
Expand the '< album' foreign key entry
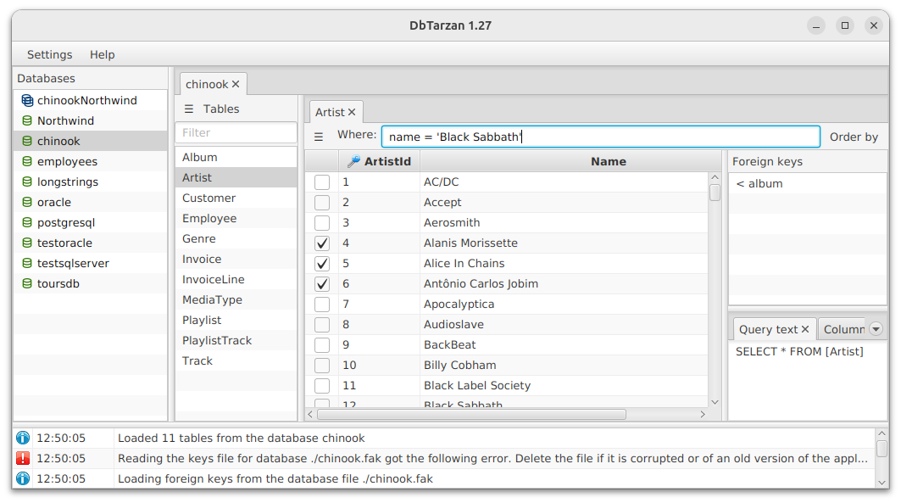point(758,183)
